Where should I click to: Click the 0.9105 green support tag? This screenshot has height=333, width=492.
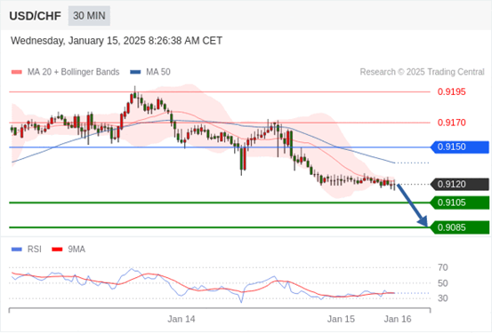tap(460, 202)
